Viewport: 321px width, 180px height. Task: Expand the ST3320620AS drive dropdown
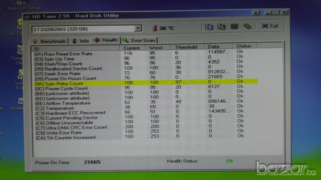tap(138, 28)
